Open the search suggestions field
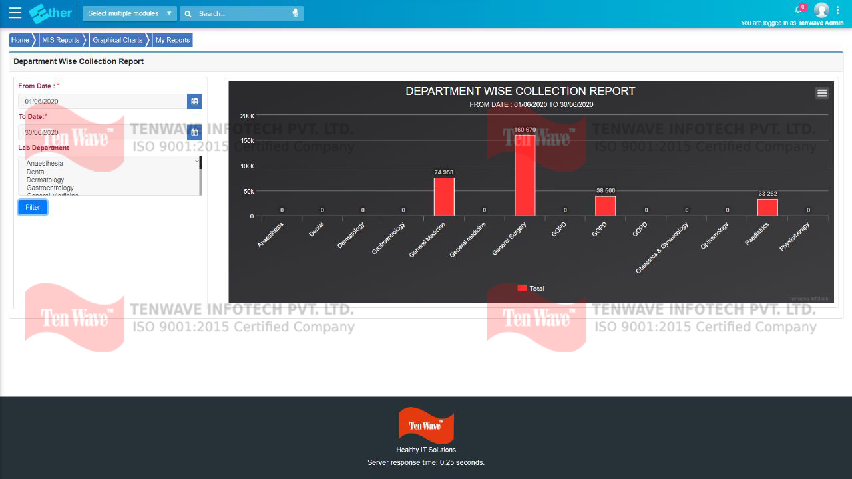 point(240,13)
